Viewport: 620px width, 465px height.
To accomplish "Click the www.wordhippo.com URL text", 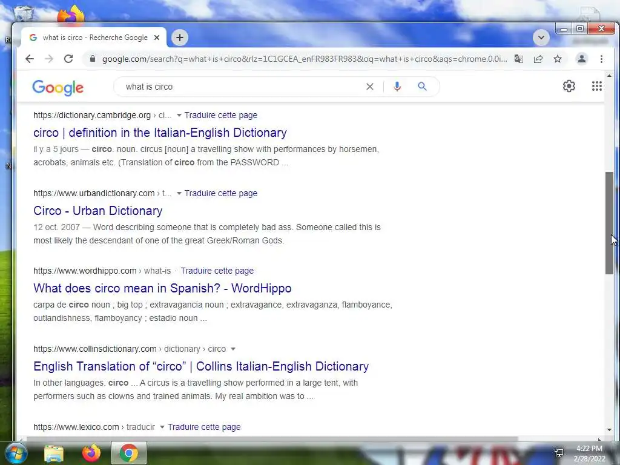I will (85, 271).
